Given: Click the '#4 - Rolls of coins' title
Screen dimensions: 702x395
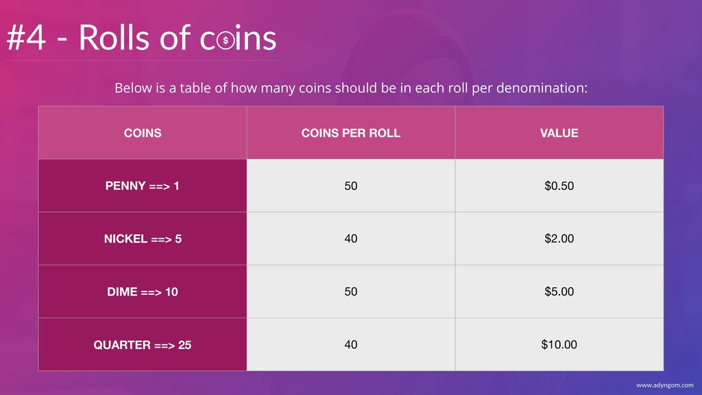Looking at the screenshot, I should (141, 37).
